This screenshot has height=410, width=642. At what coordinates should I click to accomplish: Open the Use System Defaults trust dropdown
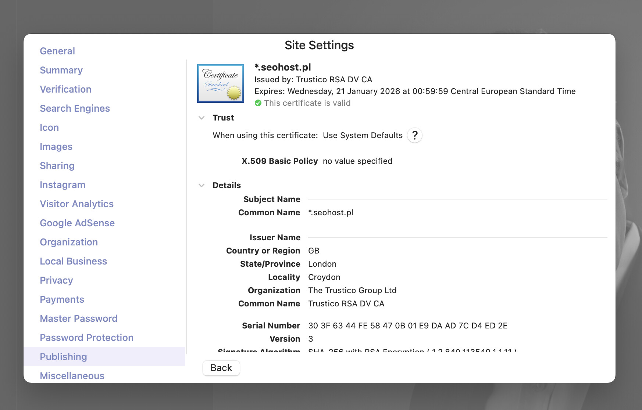363,136
